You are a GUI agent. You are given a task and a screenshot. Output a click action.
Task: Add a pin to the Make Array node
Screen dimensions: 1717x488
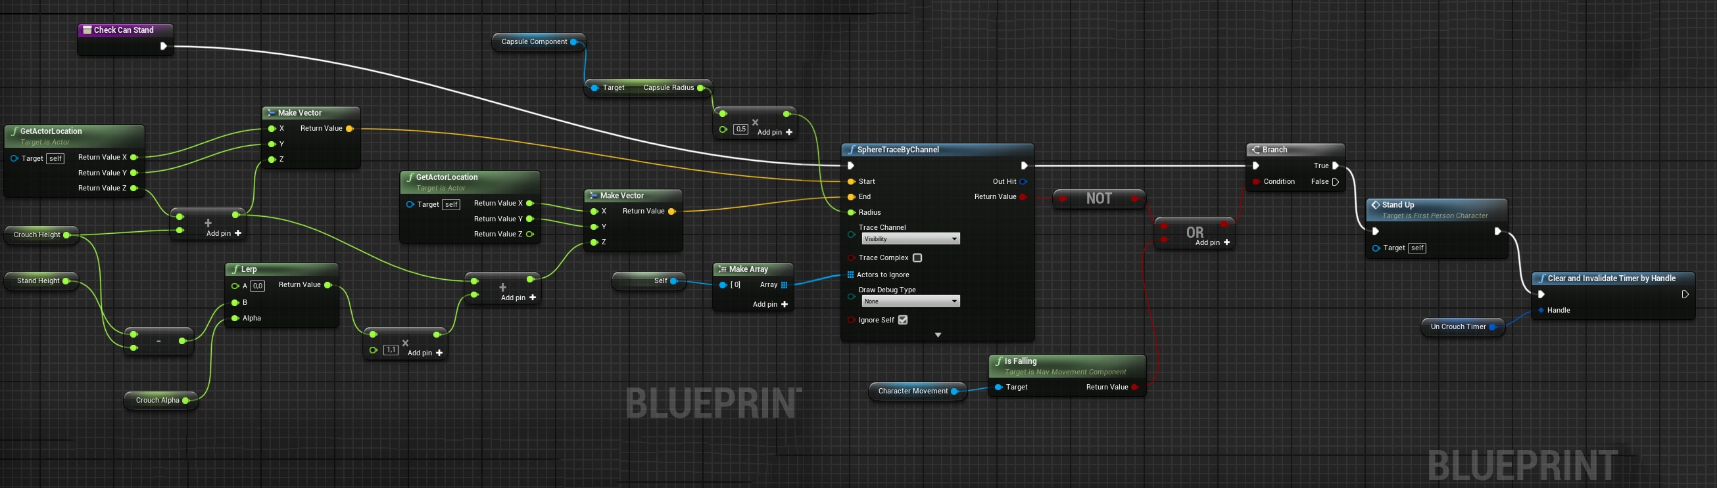(x=771, y=304)
